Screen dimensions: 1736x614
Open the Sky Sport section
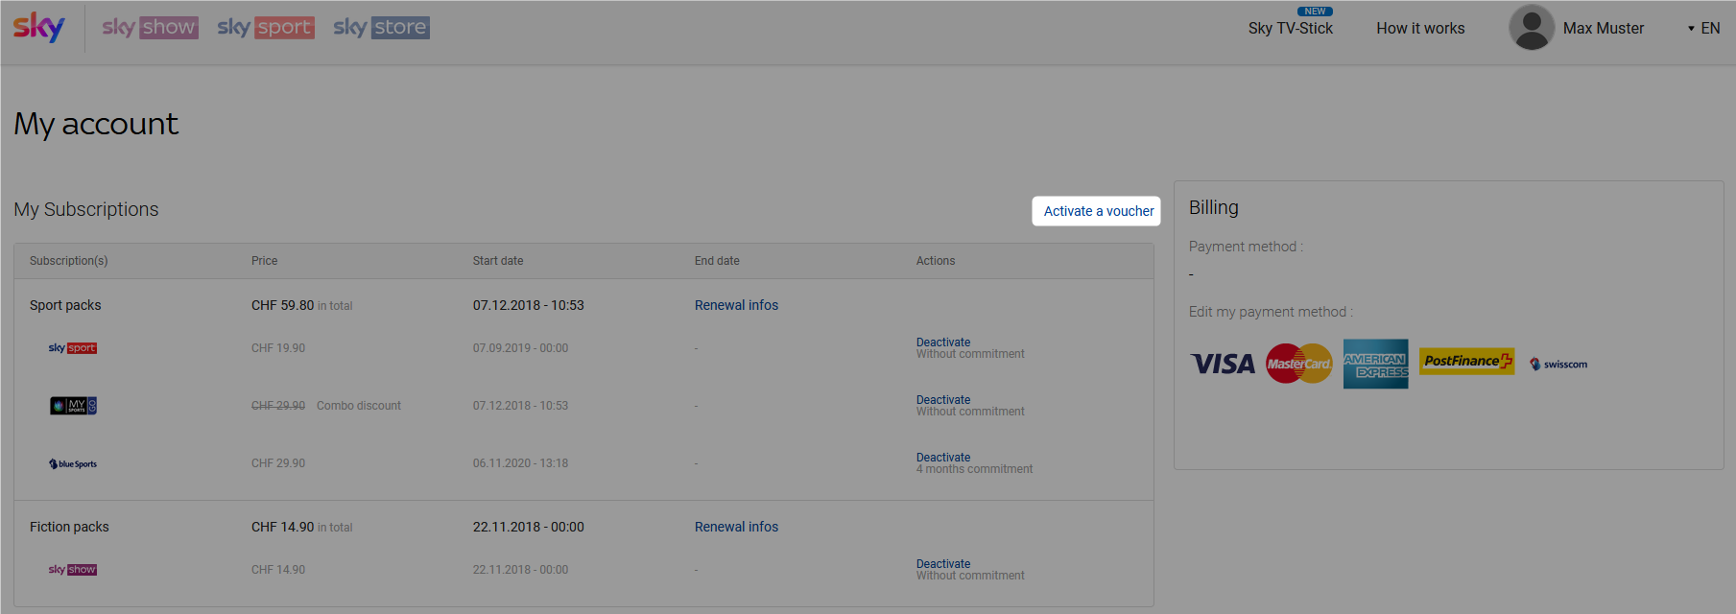(266, 28)
